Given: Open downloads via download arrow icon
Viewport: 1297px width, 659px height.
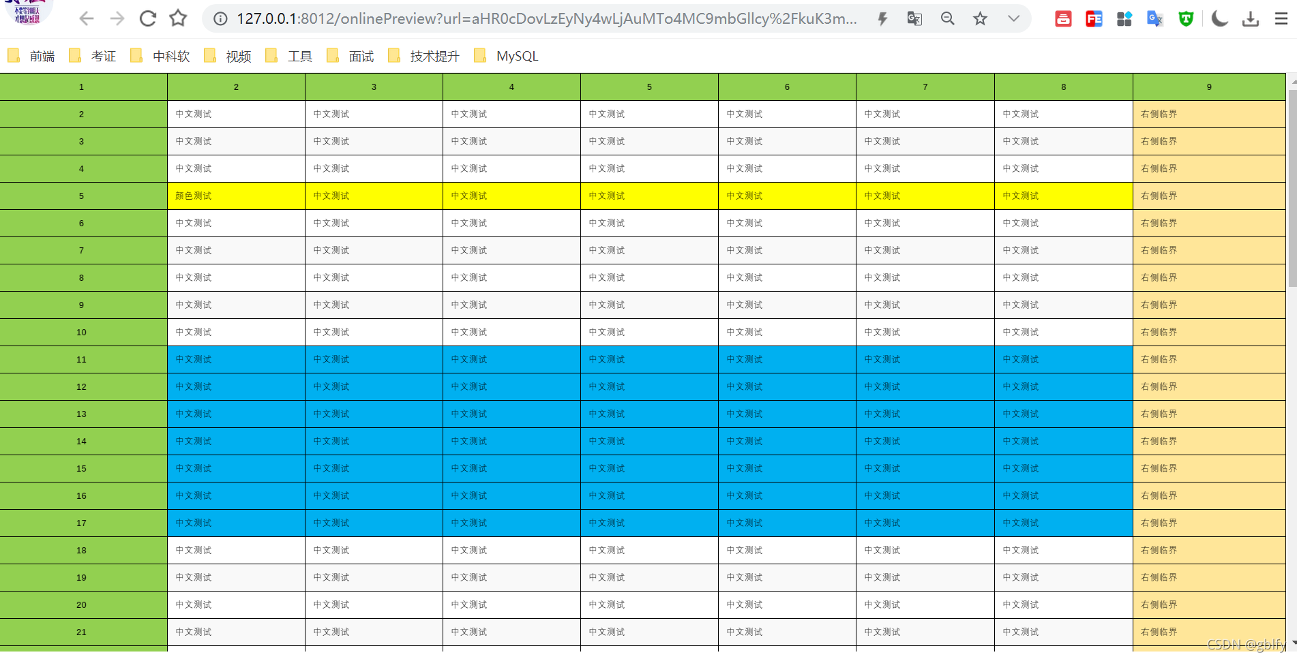Looking at the screenshot, I should (x=1251, y=19).
